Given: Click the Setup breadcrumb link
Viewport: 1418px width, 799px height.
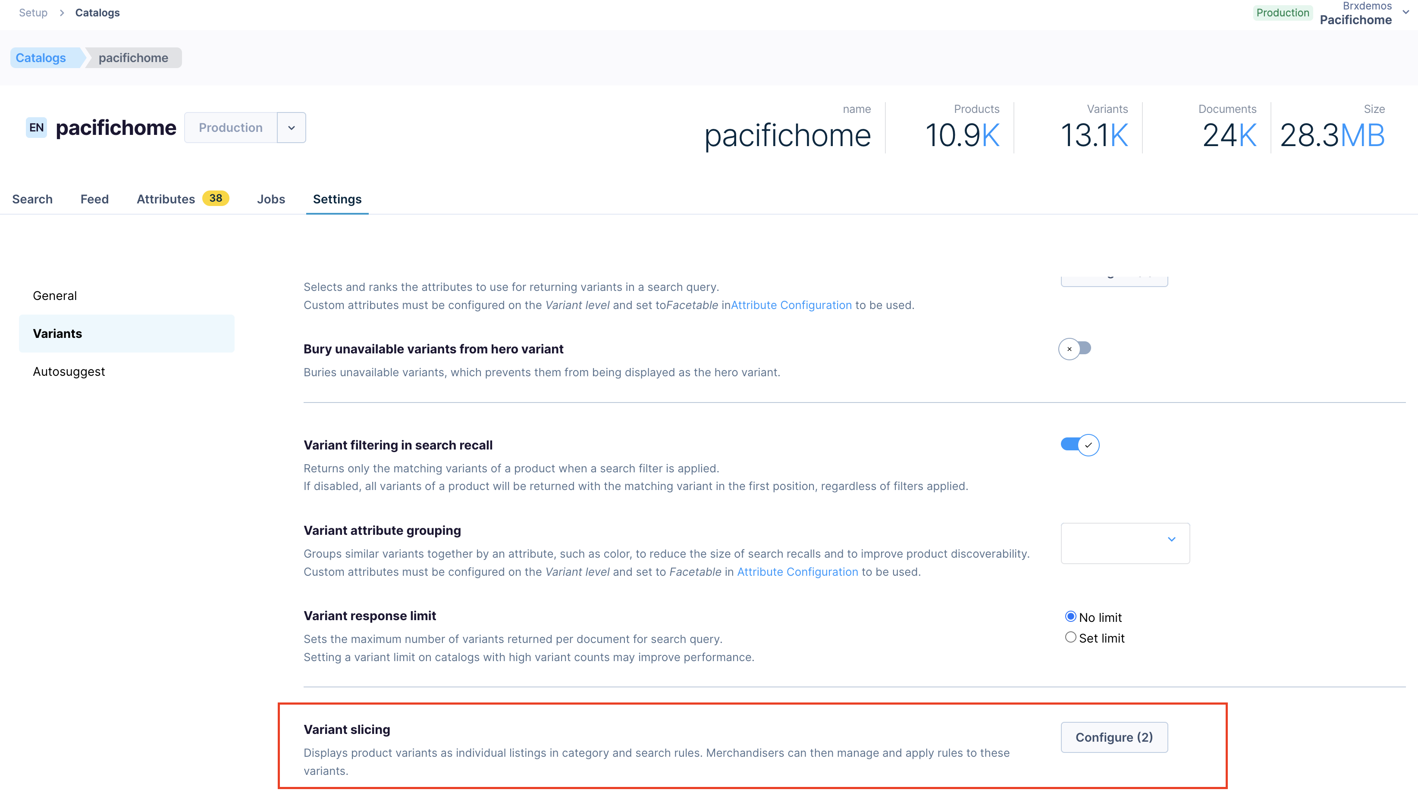Looking at the screenshot, I should (x=33, y=12).
